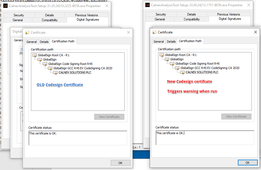261x170 pixels.
Task: Switch to Previous Versions tab in 33.00 Properties window
Action: click(x=228, y=14)
